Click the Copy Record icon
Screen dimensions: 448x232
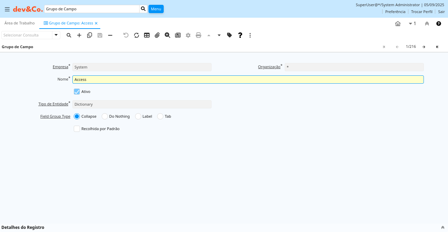point(90,35)
